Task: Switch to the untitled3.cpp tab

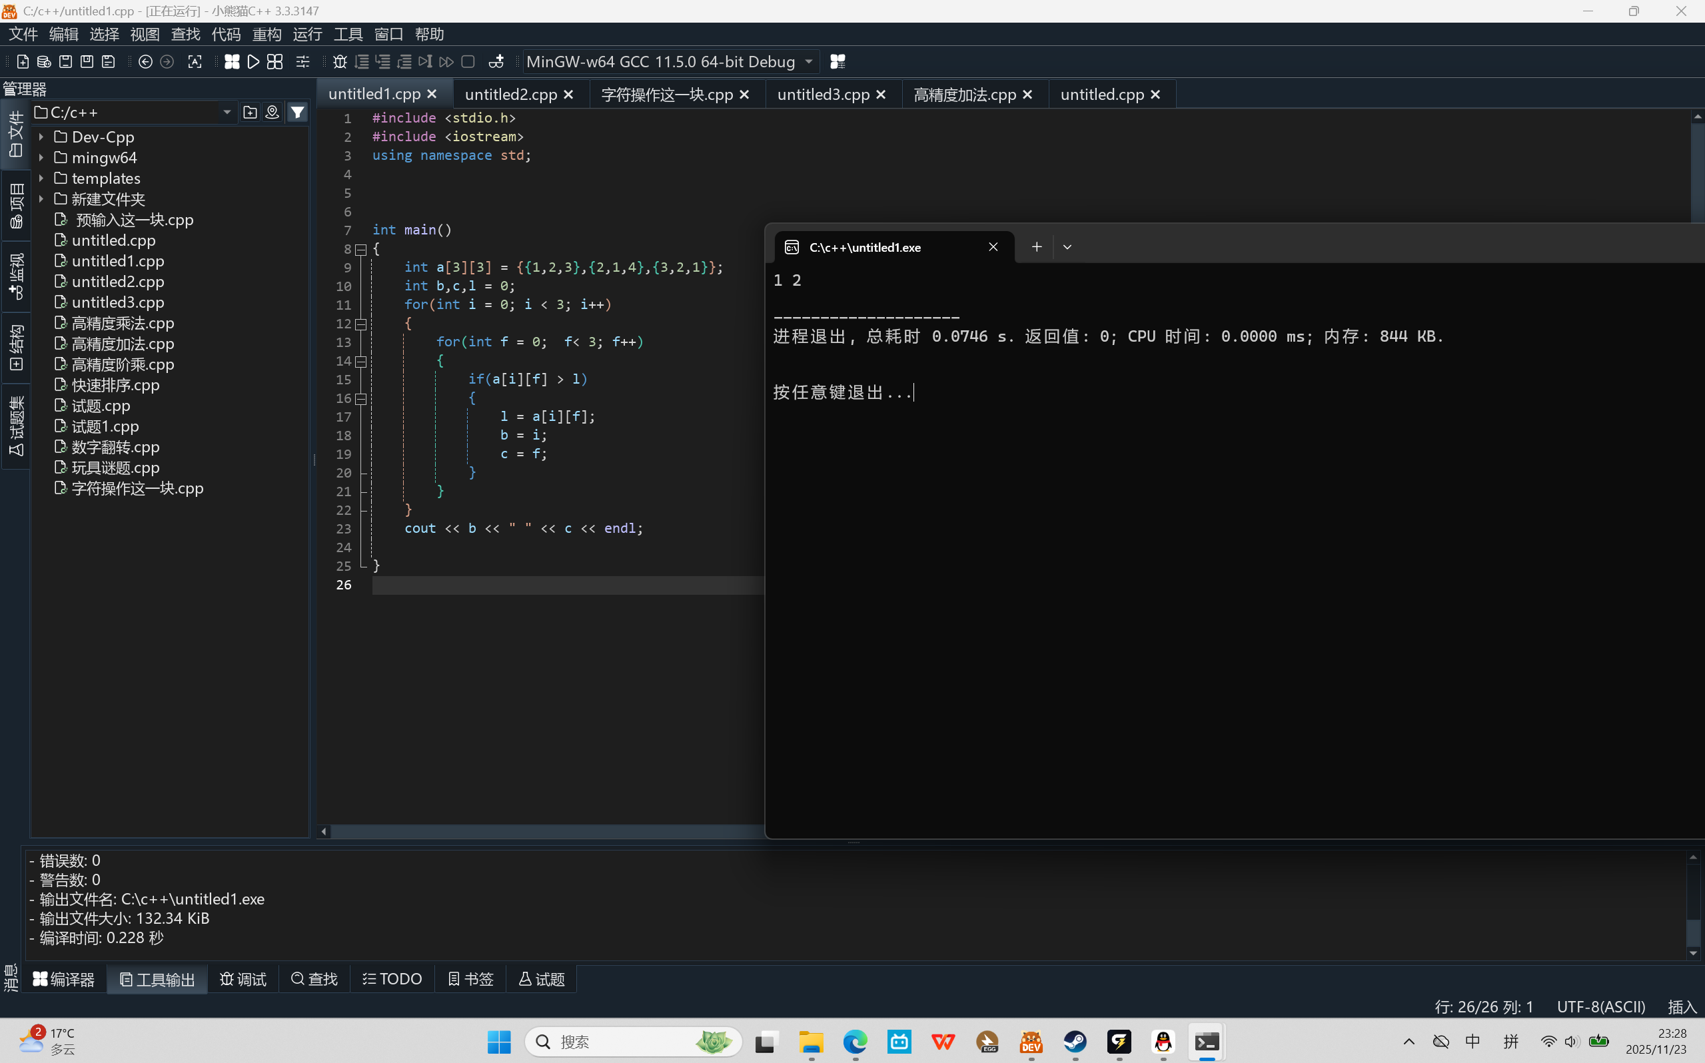Action: [823, 94]
